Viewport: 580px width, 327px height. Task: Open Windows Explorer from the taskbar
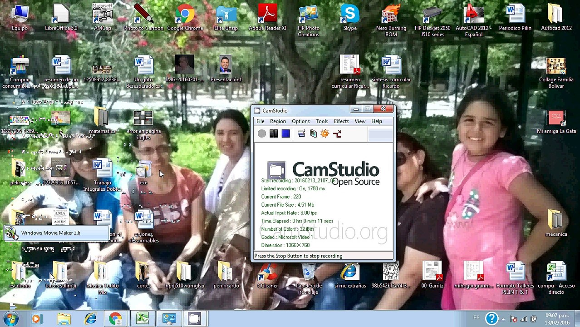(x=64, y=319)
